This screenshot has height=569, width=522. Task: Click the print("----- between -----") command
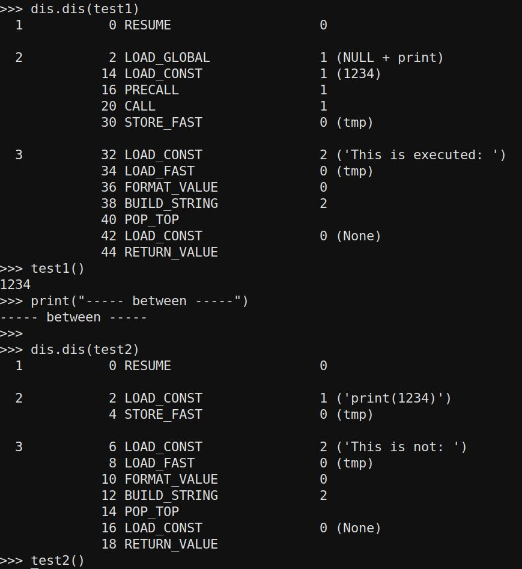[x=139, y=301]
